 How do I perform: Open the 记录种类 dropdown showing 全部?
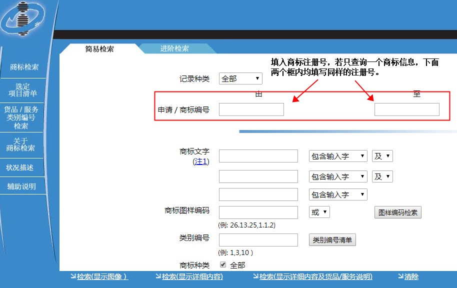240,78
